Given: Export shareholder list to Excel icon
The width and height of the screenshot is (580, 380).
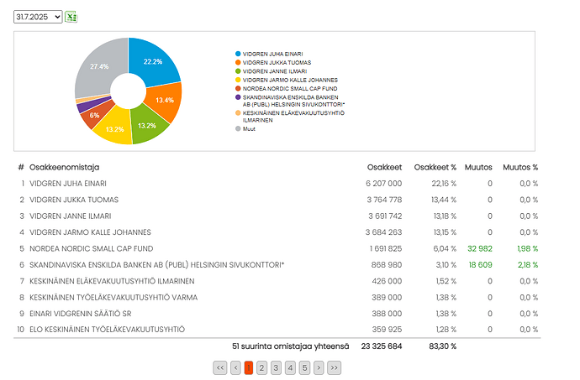Looking at the screenshot, I should [x=71, y=17].
